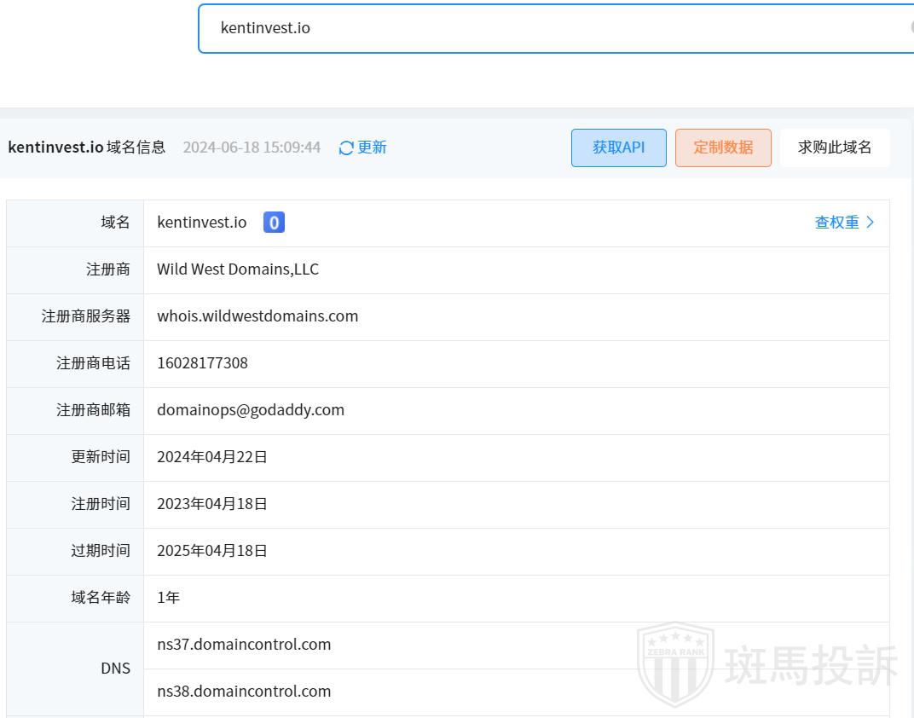Viewport: 914px width, 718px height.
Task: Click the Wild West Domains,LLC registrar name
Action: click(238, 269)
